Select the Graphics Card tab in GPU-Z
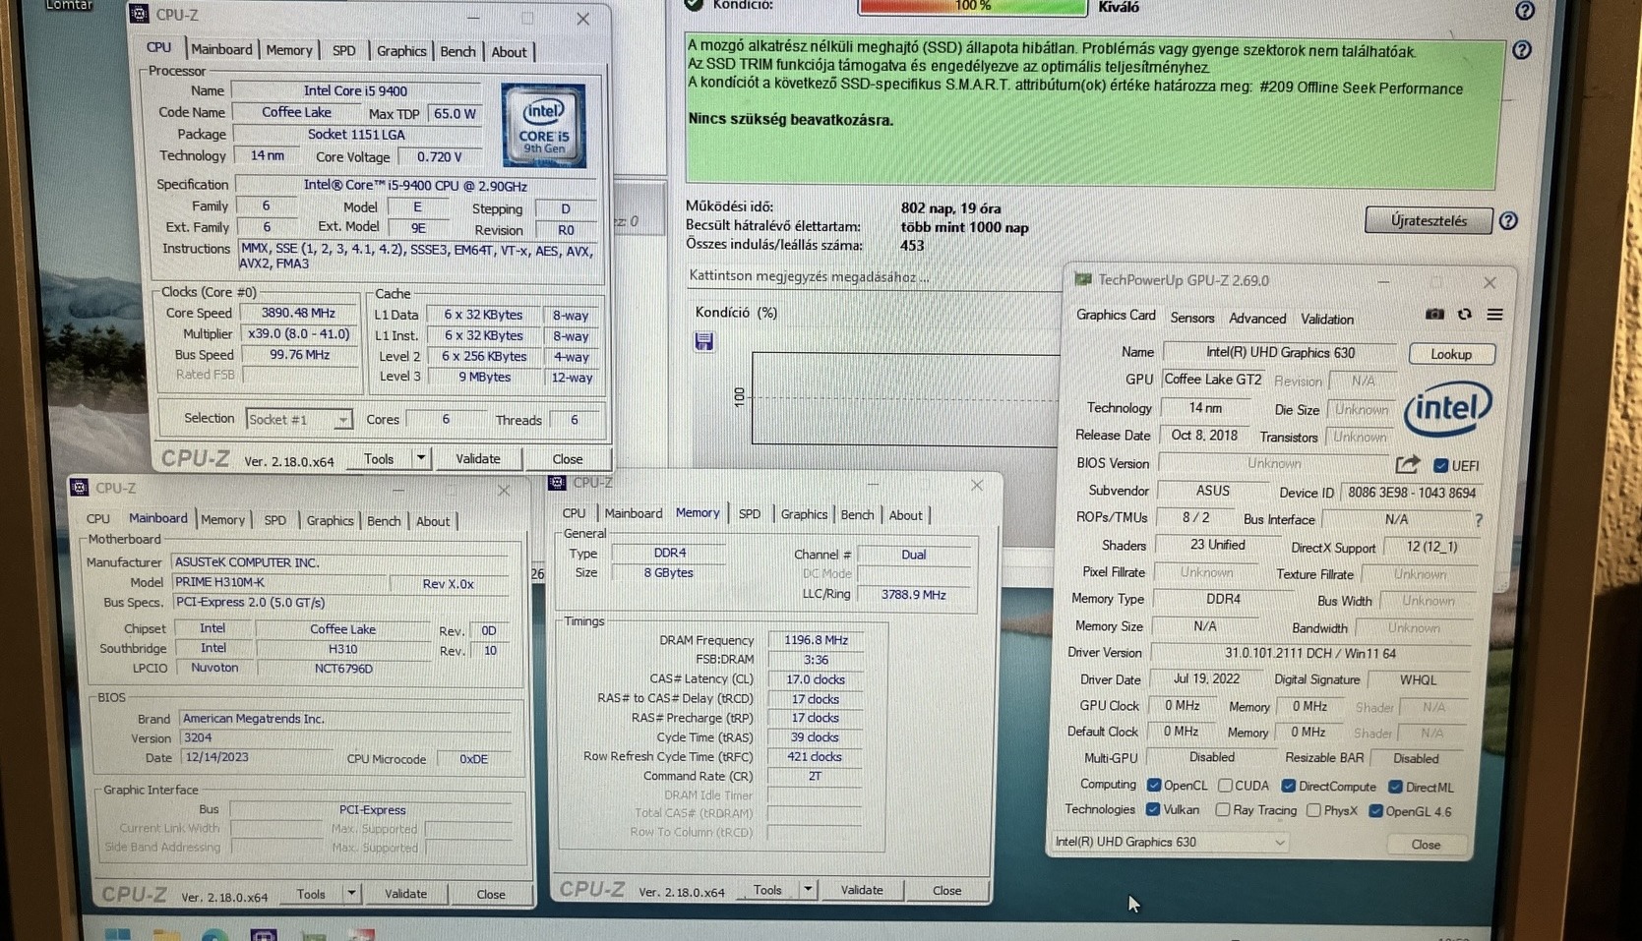The width and height of the screenshot is (1642, 941). click(1116, 315)
